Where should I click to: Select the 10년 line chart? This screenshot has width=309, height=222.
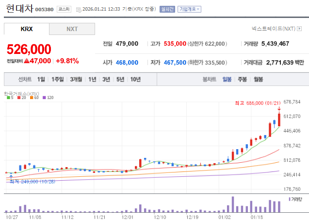pyautogui.click(x=135, y=79)
